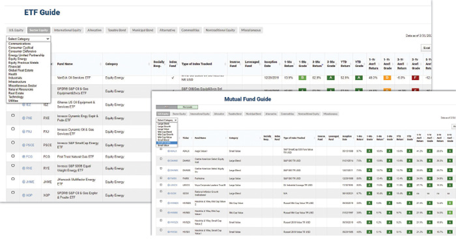This screenshot has width=456, height=239.
Task: Choose Technology from the category list
Action: tap(16, 97)
